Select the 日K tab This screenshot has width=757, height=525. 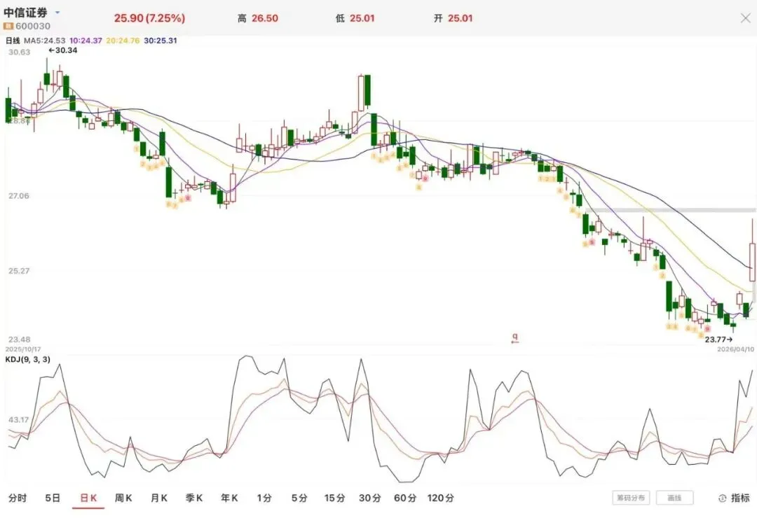[x=88, y=498]
